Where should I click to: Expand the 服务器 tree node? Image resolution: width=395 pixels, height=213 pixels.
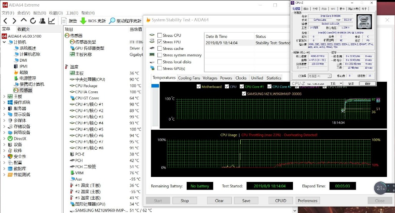click(4, 108)
